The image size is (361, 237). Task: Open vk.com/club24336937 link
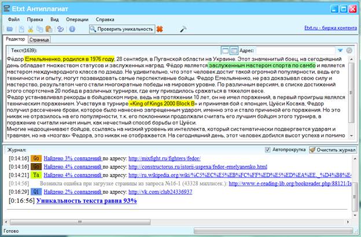(160, 192)
